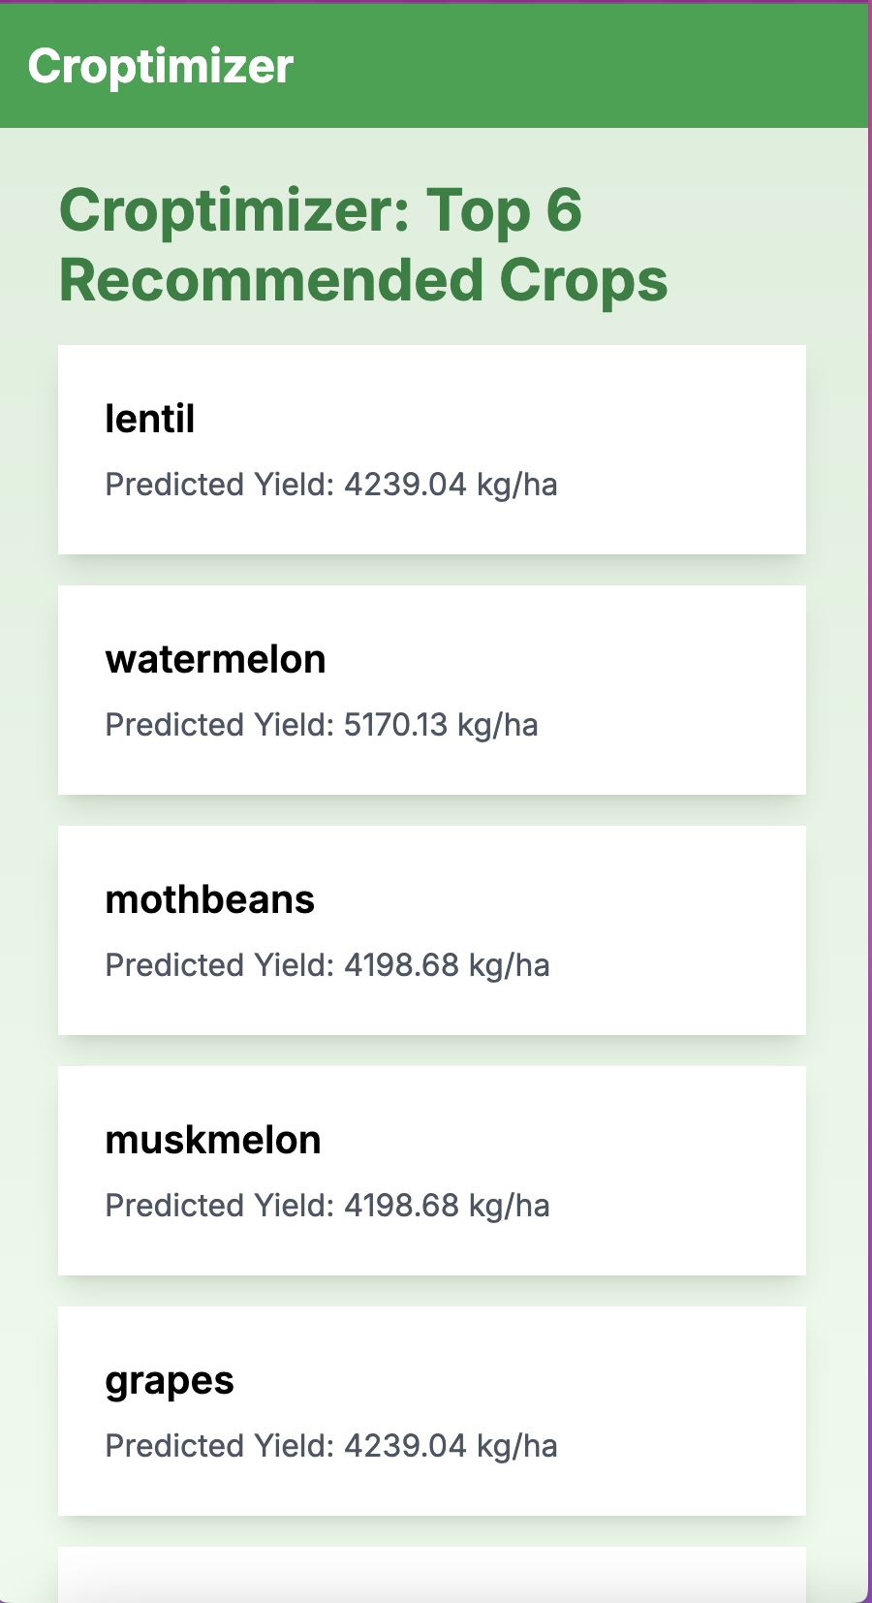Click mothbeans predicted yield text
The width and height of the screenshot is (872, 1603).
[x=327, y=965]
